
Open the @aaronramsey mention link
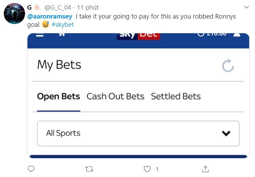50,16
